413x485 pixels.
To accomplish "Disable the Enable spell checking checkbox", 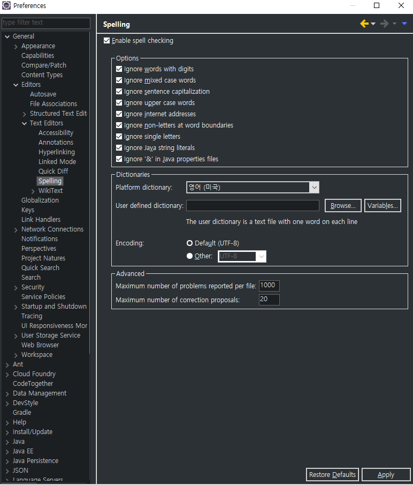I will tap(107, 41).
